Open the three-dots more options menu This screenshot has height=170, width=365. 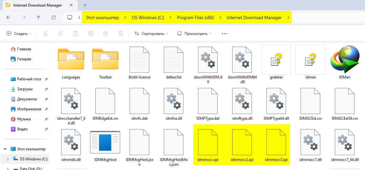(224, 33)
